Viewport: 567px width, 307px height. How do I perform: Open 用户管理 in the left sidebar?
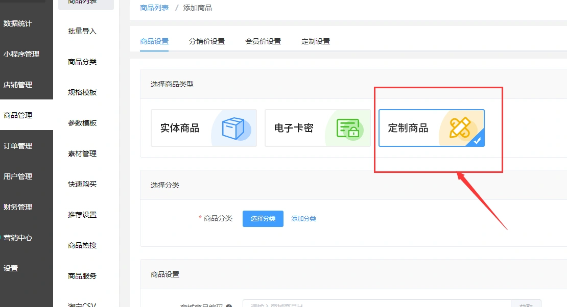point(18,176)
